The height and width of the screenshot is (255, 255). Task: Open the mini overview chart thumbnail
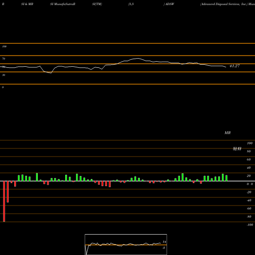click(x=126, y=244)
